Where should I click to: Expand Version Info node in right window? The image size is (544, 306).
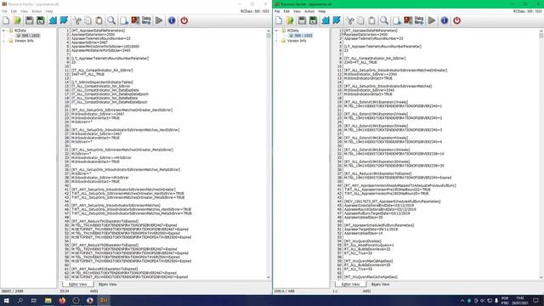[276, 41]
